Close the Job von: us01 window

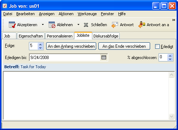[172, 6]
